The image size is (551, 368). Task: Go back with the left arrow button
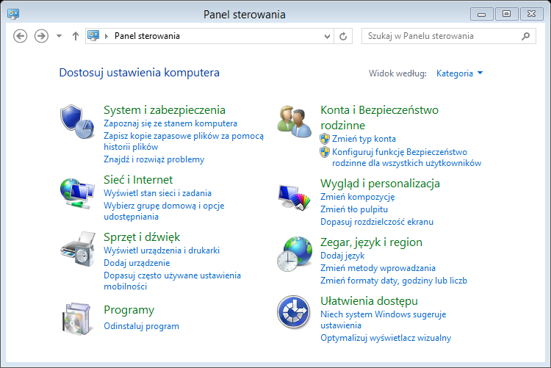point(21,36)
